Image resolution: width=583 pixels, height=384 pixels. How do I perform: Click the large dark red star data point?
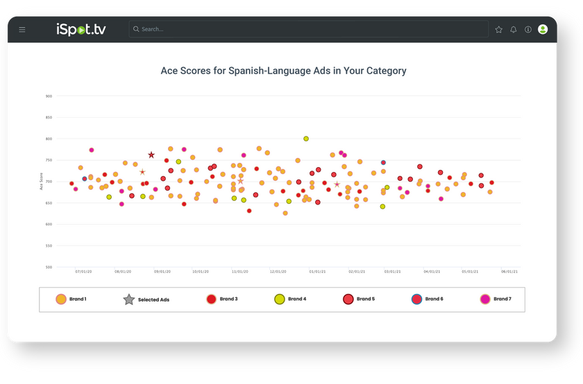pos(151,155)
